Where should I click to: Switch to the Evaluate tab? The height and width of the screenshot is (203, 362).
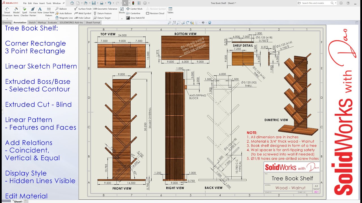52,23
